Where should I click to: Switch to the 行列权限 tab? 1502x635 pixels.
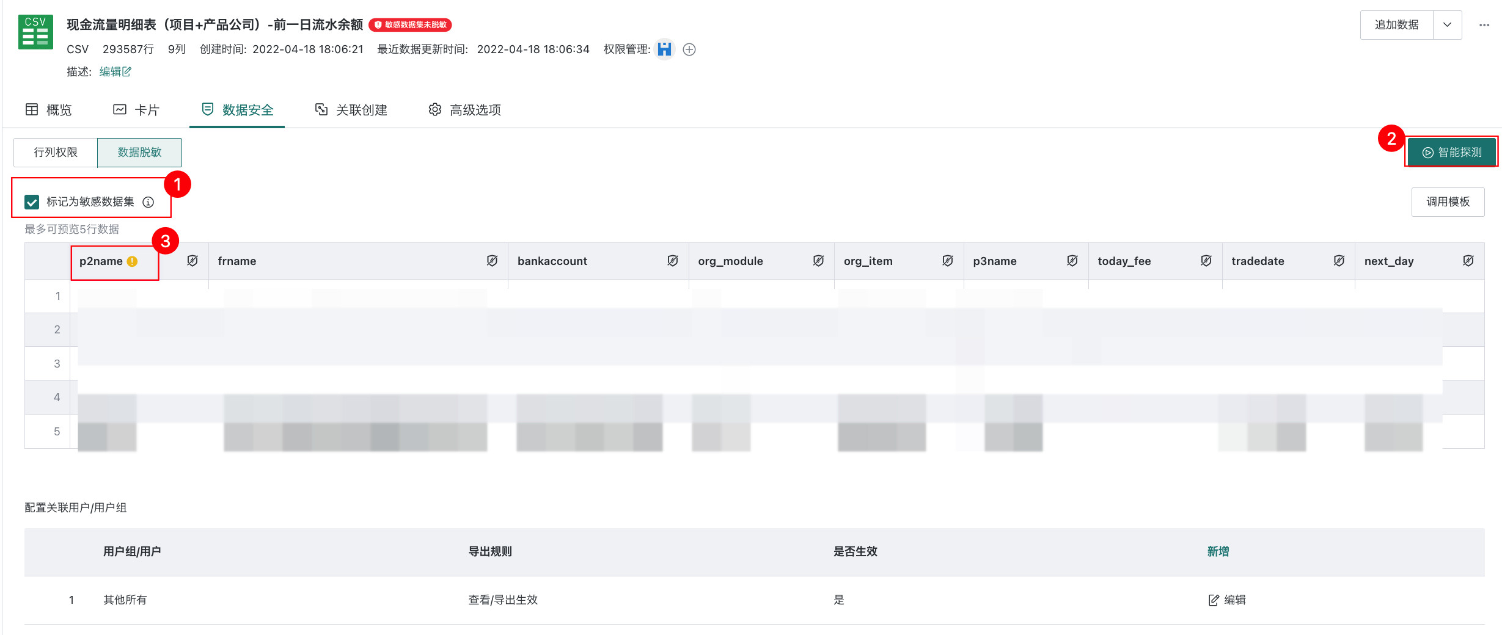point(54,152)
